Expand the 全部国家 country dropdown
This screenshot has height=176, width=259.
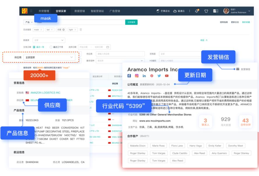49,57
